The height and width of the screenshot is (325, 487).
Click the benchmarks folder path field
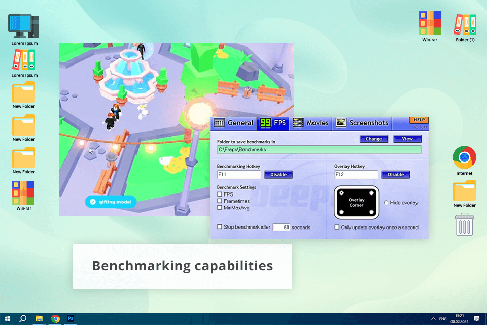(x=319, y=150)
